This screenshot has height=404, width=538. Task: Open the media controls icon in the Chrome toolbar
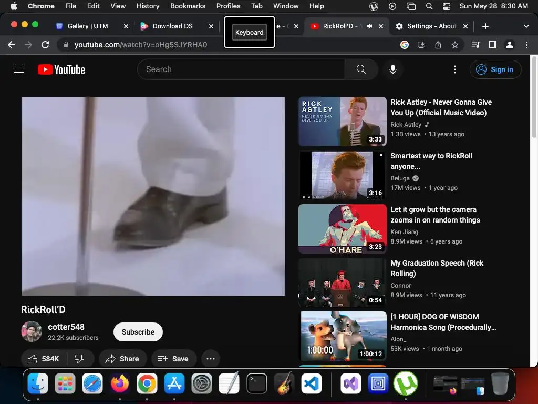(x=475, y=45)
